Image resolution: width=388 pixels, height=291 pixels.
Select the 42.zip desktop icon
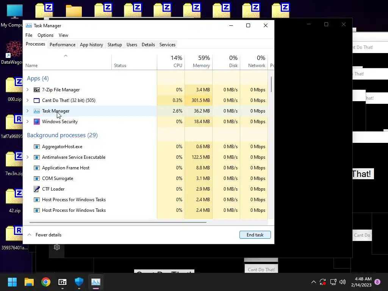click(14, 201)
